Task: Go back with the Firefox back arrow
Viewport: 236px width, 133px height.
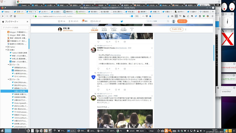Action: click(x=3, y=16)
